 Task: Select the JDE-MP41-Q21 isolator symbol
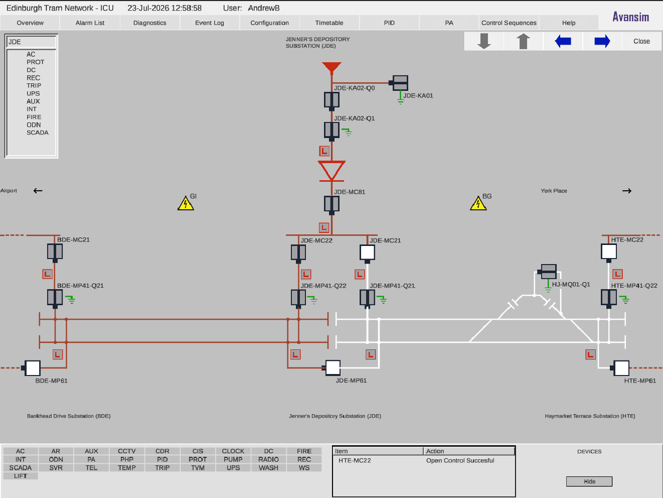[368, 298]
